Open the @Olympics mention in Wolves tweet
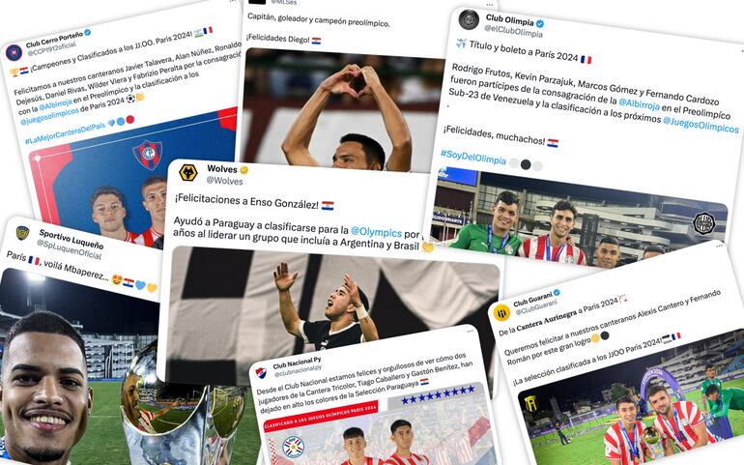Viewport: 744px width, 465px height. 376,232
